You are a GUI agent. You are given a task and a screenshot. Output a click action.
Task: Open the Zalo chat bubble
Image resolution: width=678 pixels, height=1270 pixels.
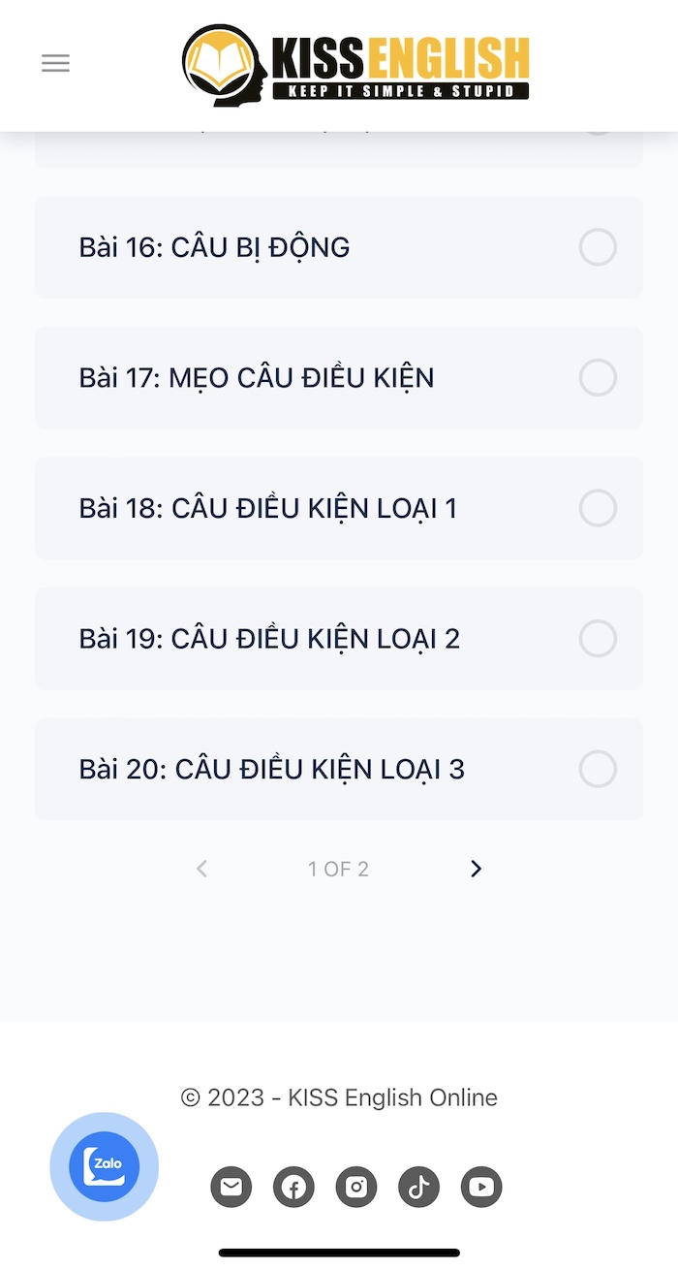click(105, 1166)
